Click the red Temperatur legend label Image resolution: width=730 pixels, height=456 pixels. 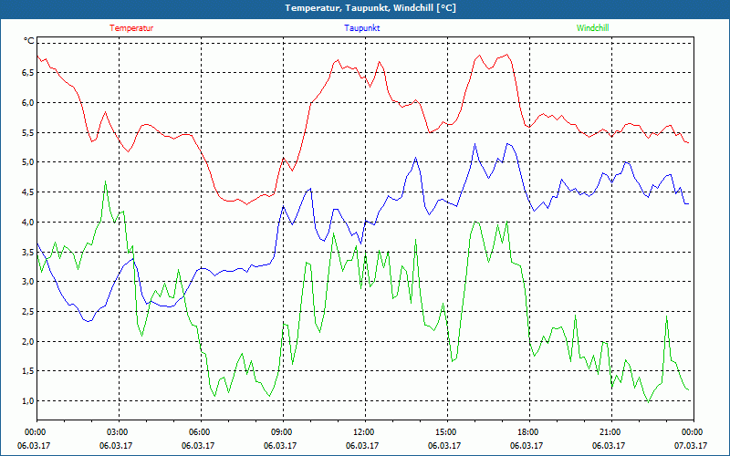(131, 28)
